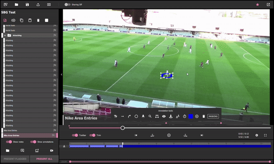Toggle annotation visibility with the eye icon

[x=164, y=116]
